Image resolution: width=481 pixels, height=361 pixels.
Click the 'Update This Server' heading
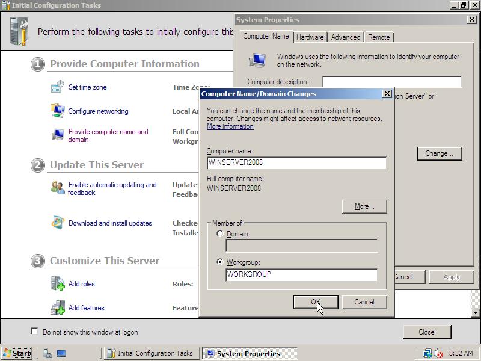[97, 165]
